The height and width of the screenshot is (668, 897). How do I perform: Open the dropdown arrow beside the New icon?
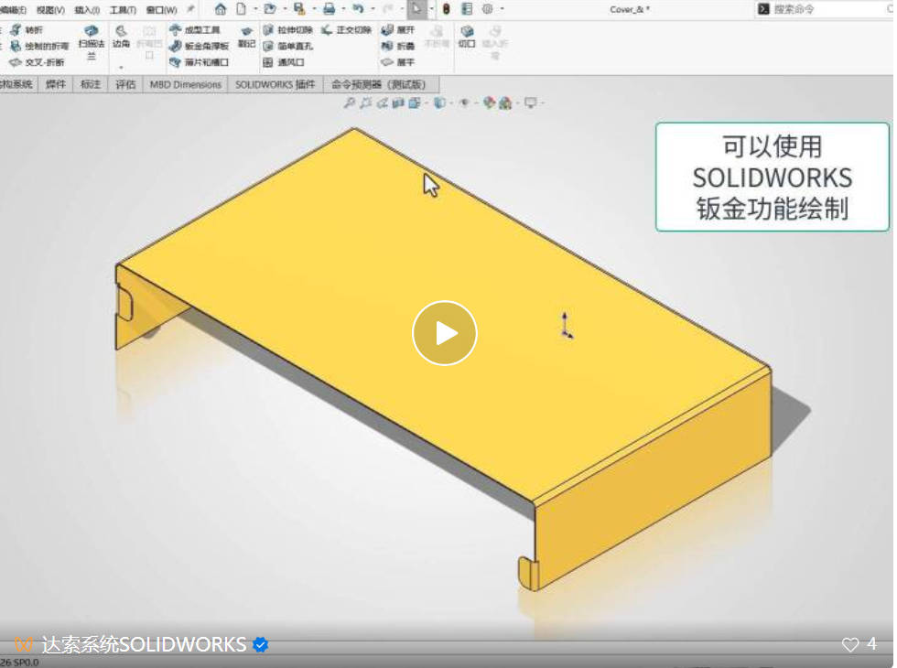(255, 8)
